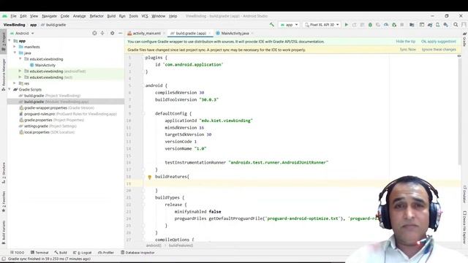Open the SDK Manager icon
The image size is (468, 263).
pos(445,25)
